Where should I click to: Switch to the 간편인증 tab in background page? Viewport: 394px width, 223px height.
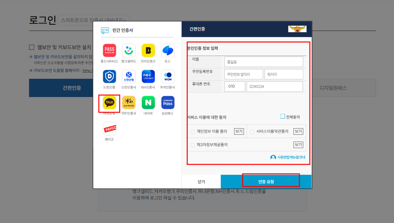click(61, 88)
